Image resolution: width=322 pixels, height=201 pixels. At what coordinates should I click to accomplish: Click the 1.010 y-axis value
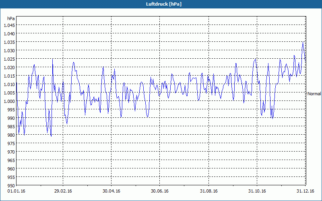pyautogui.click(x=9, y=84)
